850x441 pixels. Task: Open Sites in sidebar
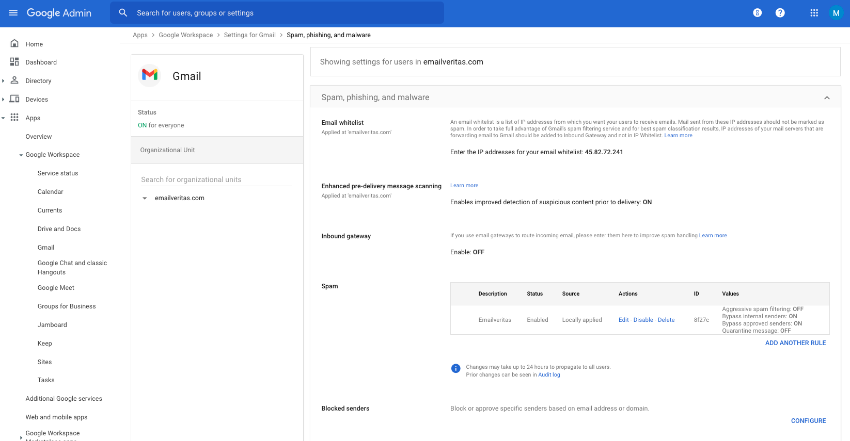(x=45, y=362)
